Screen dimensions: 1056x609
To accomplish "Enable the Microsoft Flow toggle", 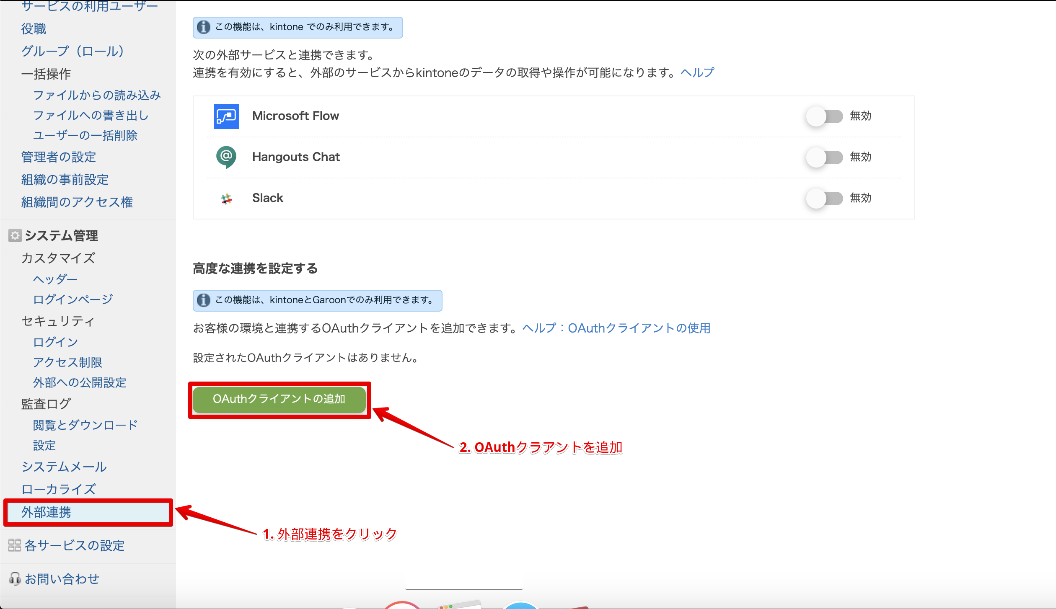I will coord(824,116).
